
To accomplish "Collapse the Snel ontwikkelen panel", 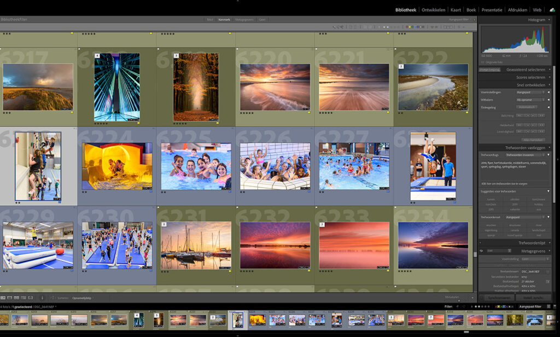I will [x=549, y=85].
